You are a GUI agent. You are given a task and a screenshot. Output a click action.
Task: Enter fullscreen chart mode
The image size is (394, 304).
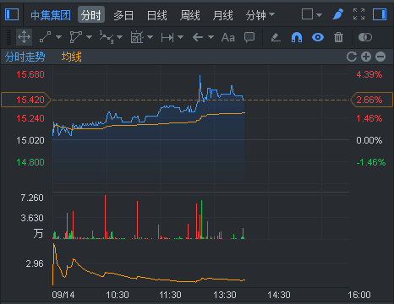click(x=358, y=14)
